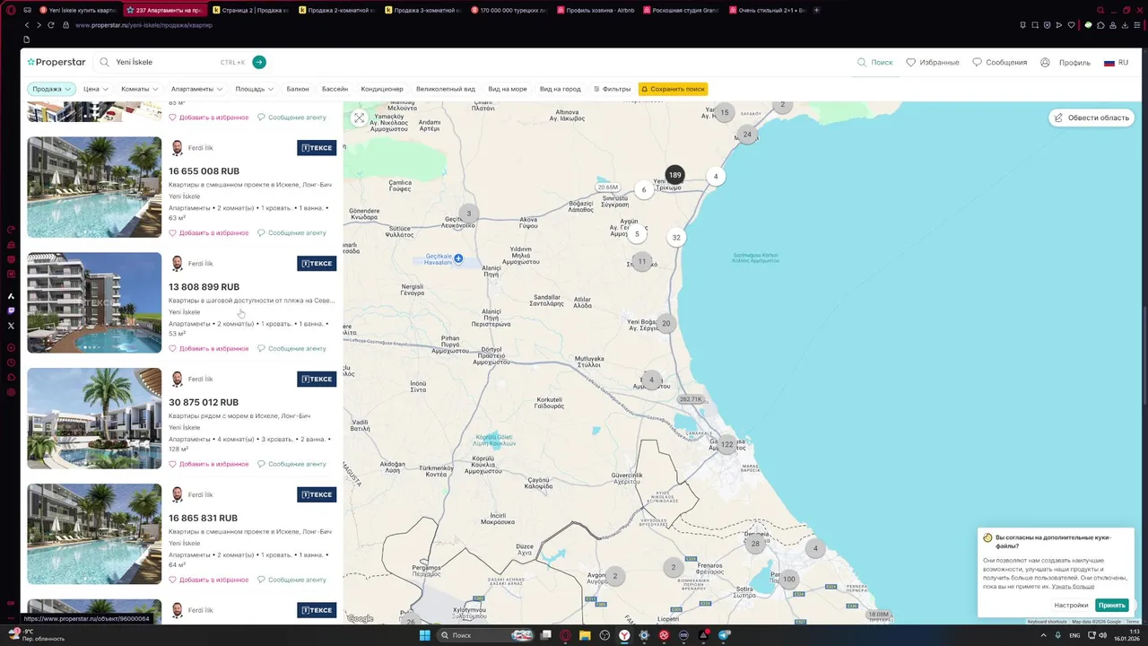The height and width of the screenshot is (646, 1148).
Task: Open cookie Настройки settings
Action: click(x=1071, y=606)
